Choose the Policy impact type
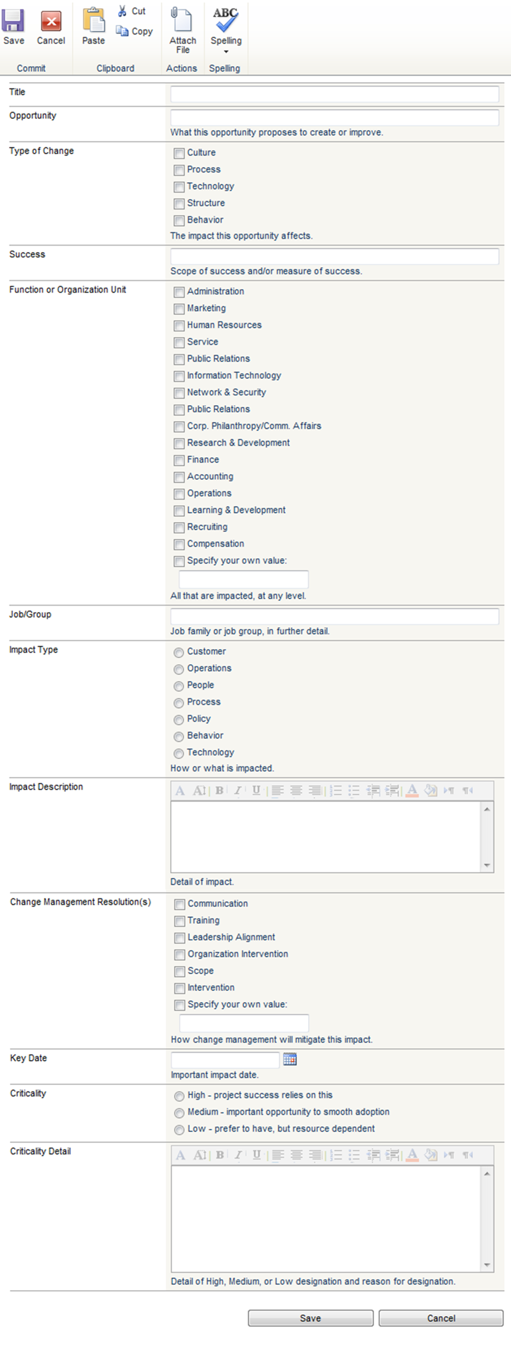This screenshot has width=511, height=1345. pos(179,720)
